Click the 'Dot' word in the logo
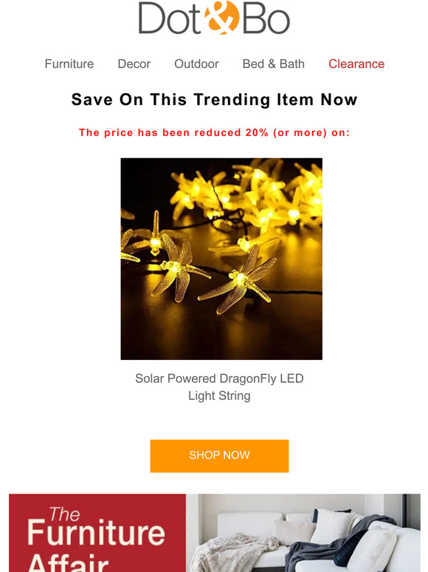Screen dimensions: 428x572 [170, 19]
